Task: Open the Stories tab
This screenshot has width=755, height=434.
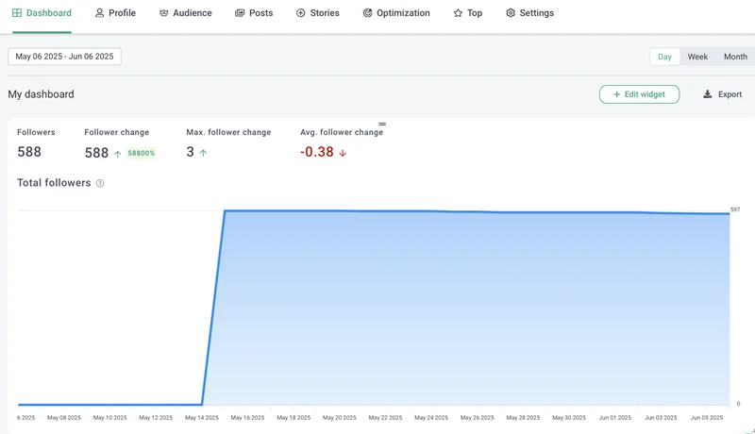Action: click(318, 13)
